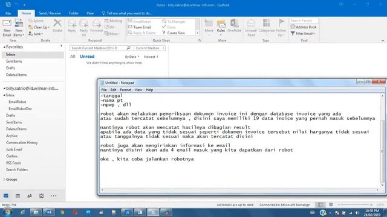The height and width of the screenshot is (217, 387).
Task: Open the Follow Up flag menu
Action: 281,28
